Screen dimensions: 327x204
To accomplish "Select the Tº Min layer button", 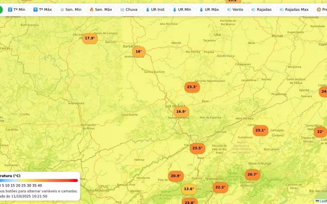I will pos(16,10).
